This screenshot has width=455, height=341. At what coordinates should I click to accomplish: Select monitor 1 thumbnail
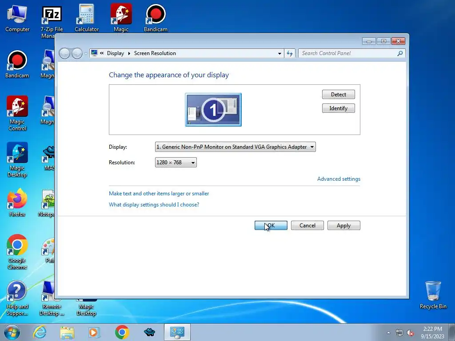point(213,110)
